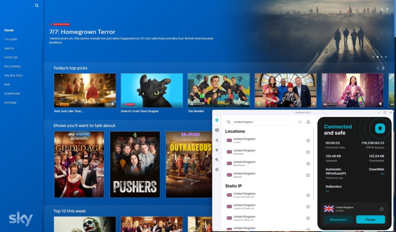396x232 pixels.
Task: Open Catch Up in Sky menu
Action: pos(10,57)
